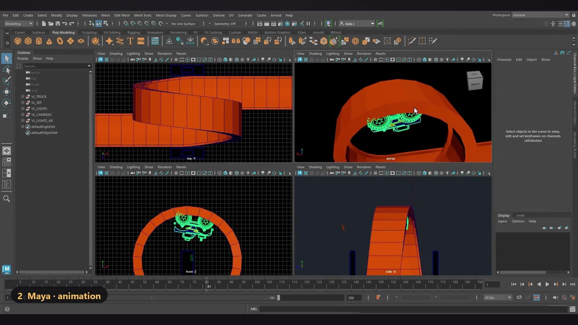
Task: Click the SVG import shelf icon
Action: click(141, 41)
